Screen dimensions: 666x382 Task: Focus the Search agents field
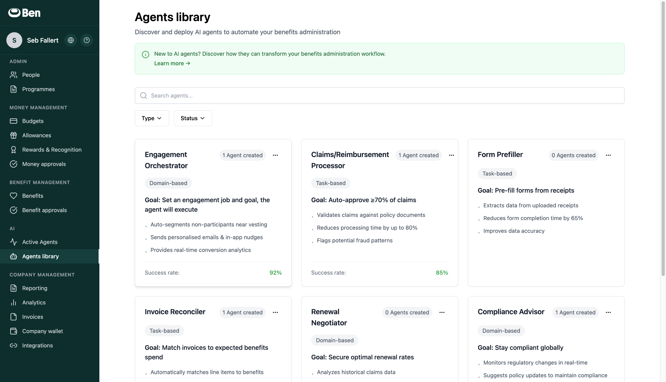(379, 96)
